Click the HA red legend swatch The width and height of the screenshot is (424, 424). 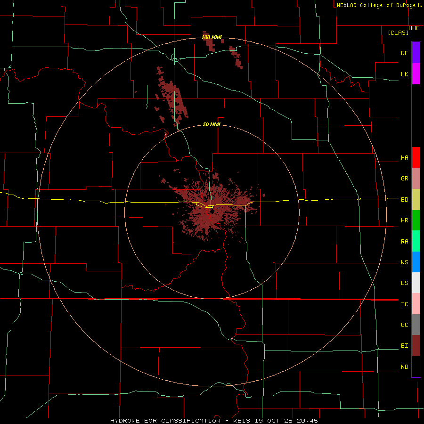pyautogui.click(x=416, y=157)
